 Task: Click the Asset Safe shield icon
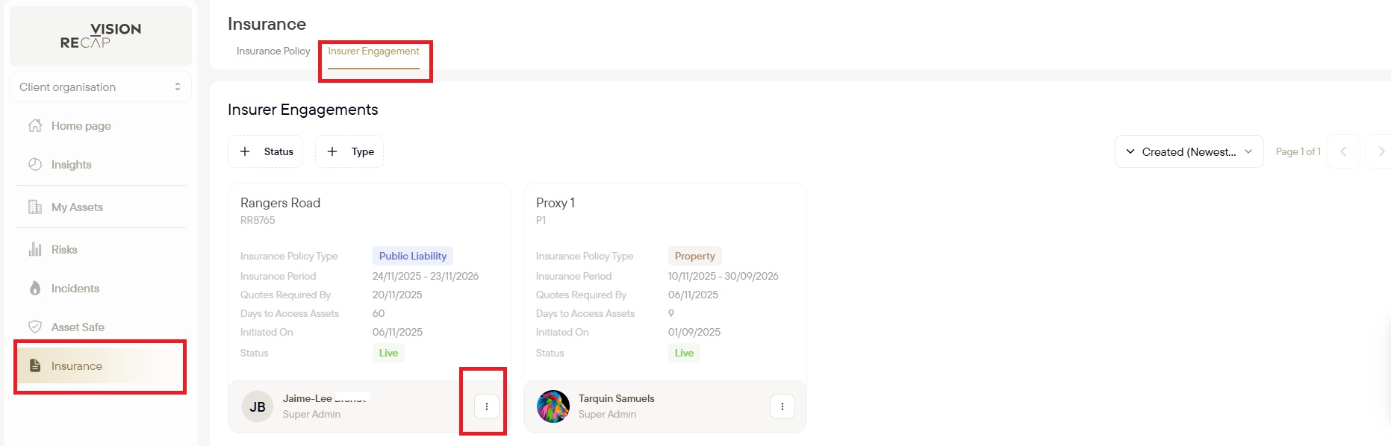pyautogui.click(x=35, y=327)
